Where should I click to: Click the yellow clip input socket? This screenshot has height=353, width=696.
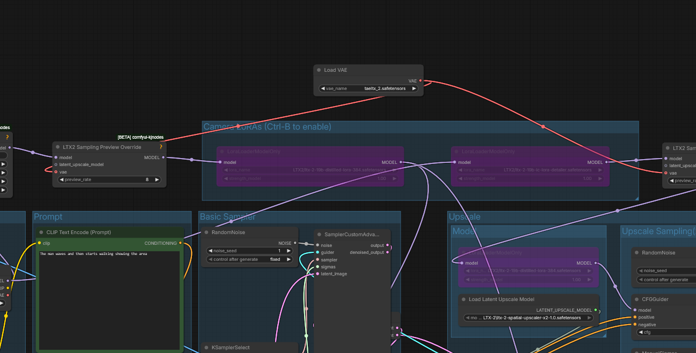tap(39, 243)
